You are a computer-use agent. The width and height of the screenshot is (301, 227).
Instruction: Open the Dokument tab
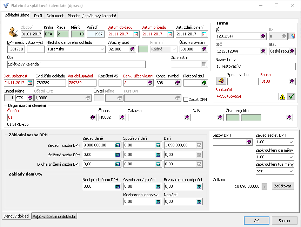pyautogui.click(x=55, y=16)
